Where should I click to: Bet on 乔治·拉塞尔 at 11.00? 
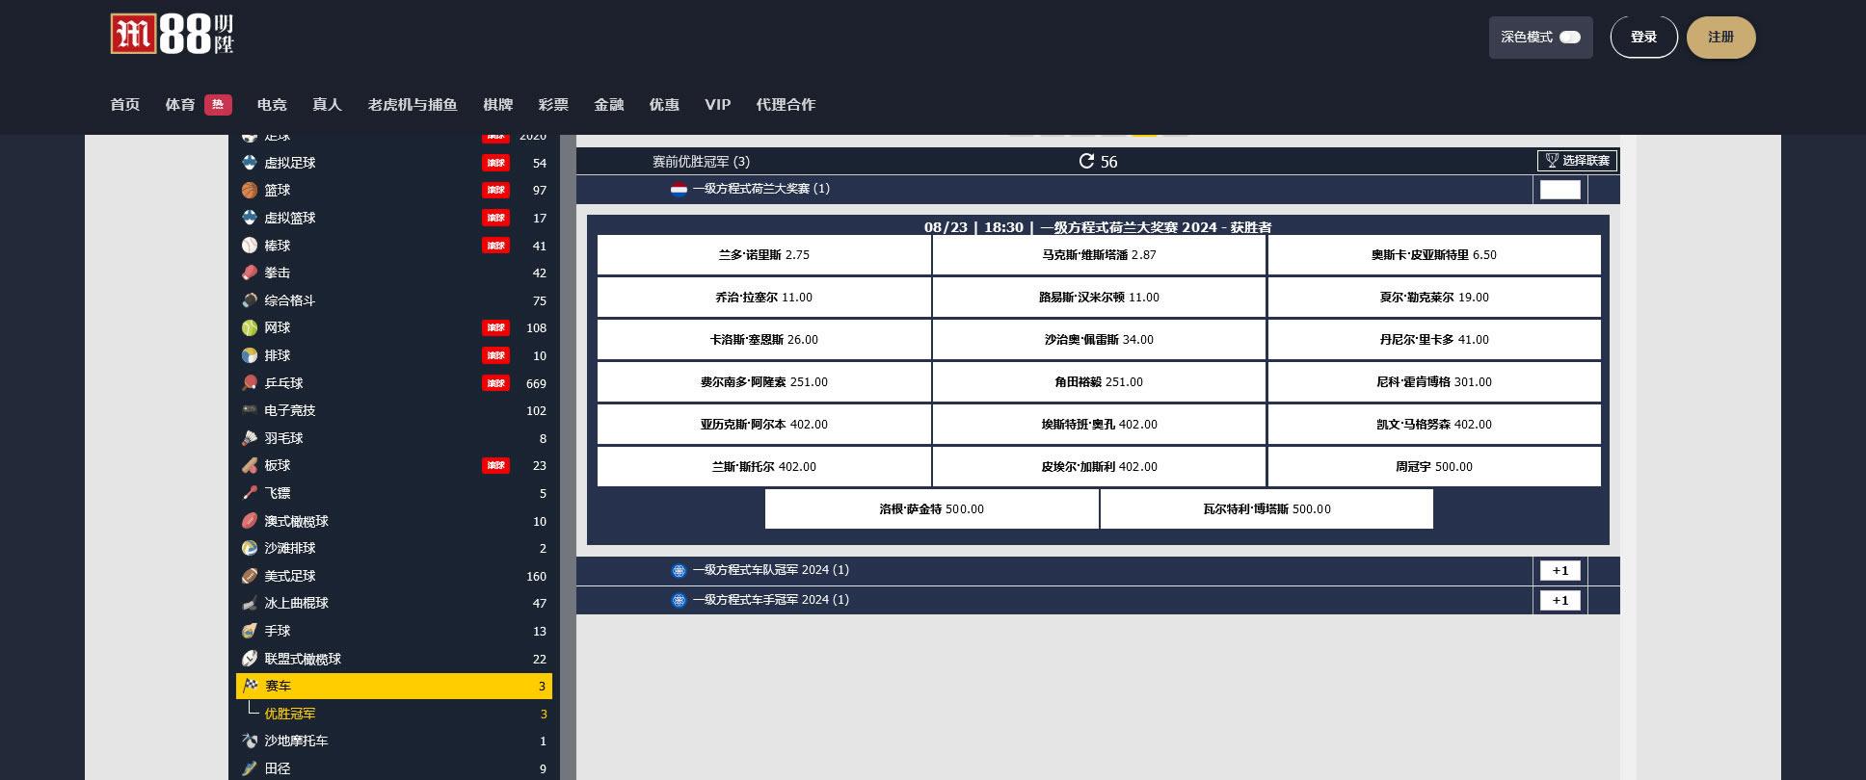click(764, 298)
